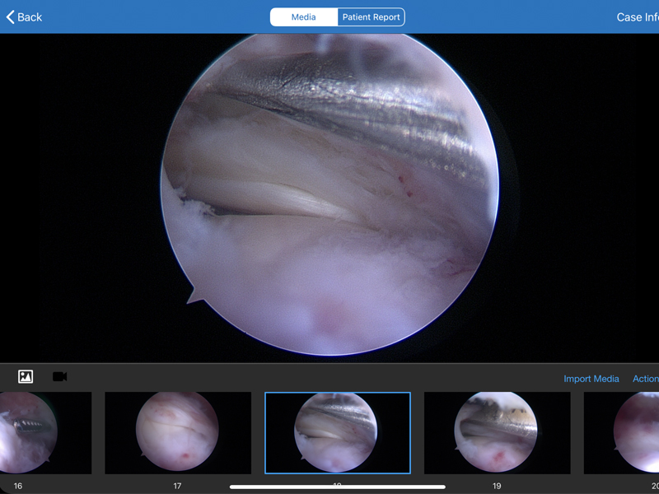Tap the main arthroscopy image viewer
The height and width of the screenshot is (494, 659).
pyautogui.click(x=329, y=198)
